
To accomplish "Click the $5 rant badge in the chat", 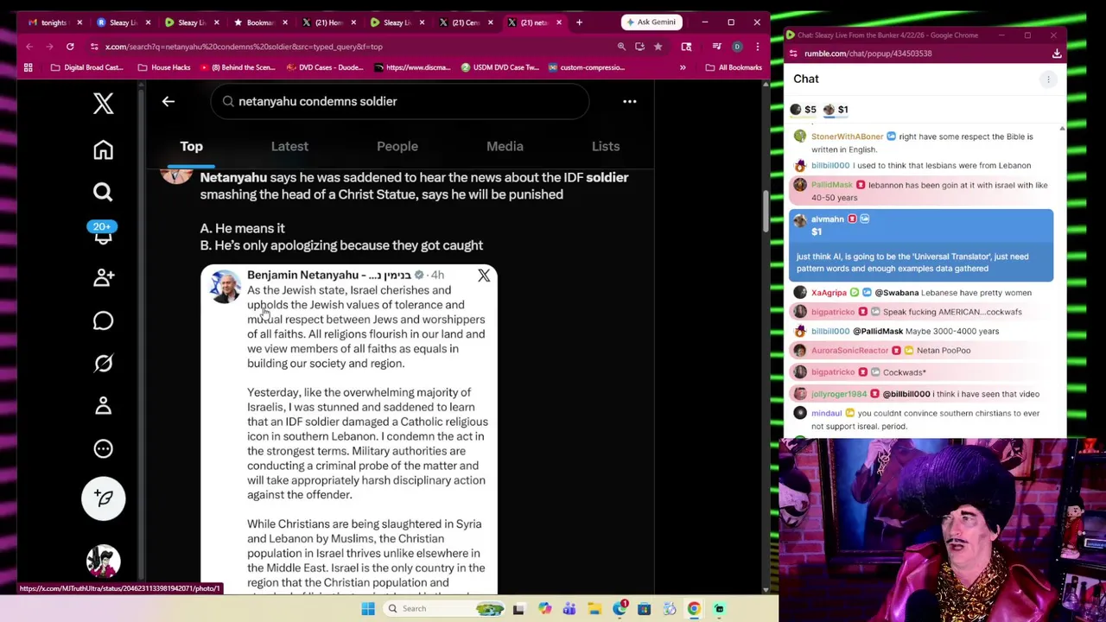I will coord(803,110).
